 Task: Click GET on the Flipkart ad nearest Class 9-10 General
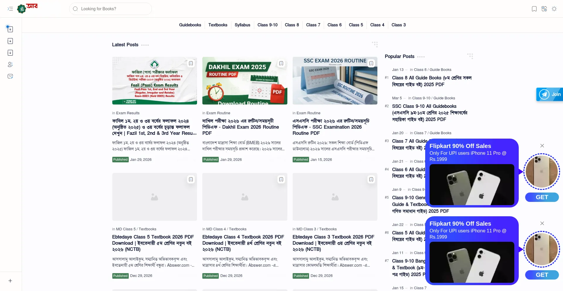542,197
